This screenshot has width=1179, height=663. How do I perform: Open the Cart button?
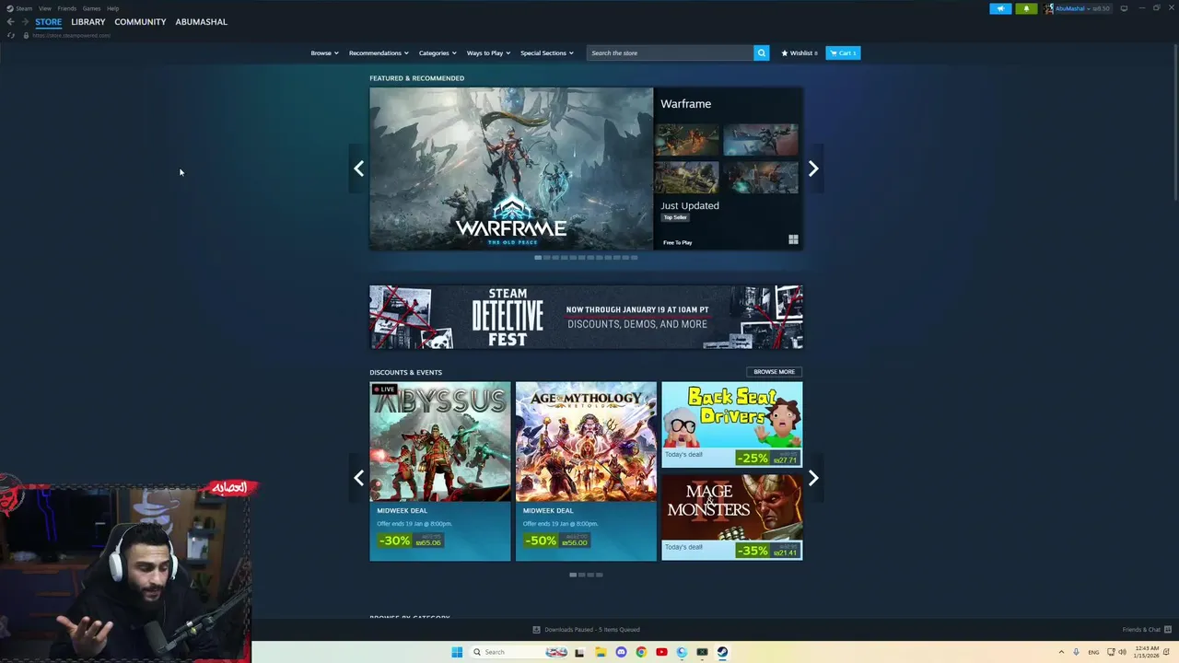tap(843, 52)
